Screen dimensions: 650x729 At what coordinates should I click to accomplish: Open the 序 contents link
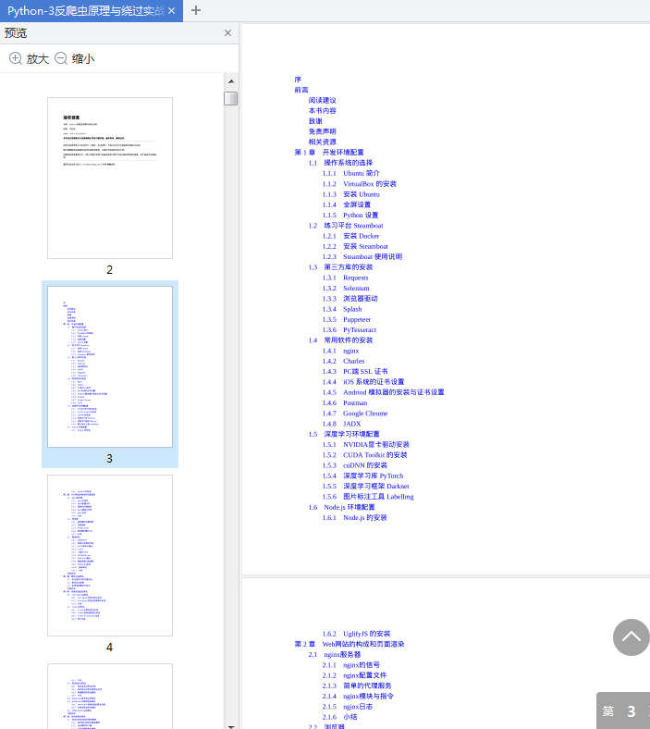pyautogui.click(x=298, y=80)
